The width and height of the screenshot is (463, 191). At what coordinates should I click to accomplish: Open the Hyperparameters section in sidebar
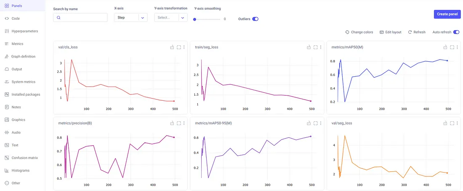pos(24,31)
